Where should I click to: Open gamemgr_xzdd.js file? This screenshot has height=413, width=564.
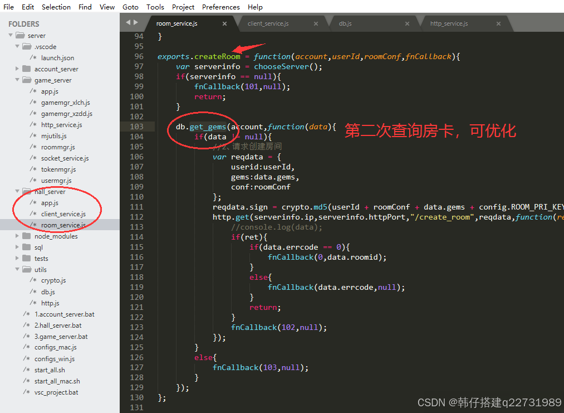pos(67,114)
